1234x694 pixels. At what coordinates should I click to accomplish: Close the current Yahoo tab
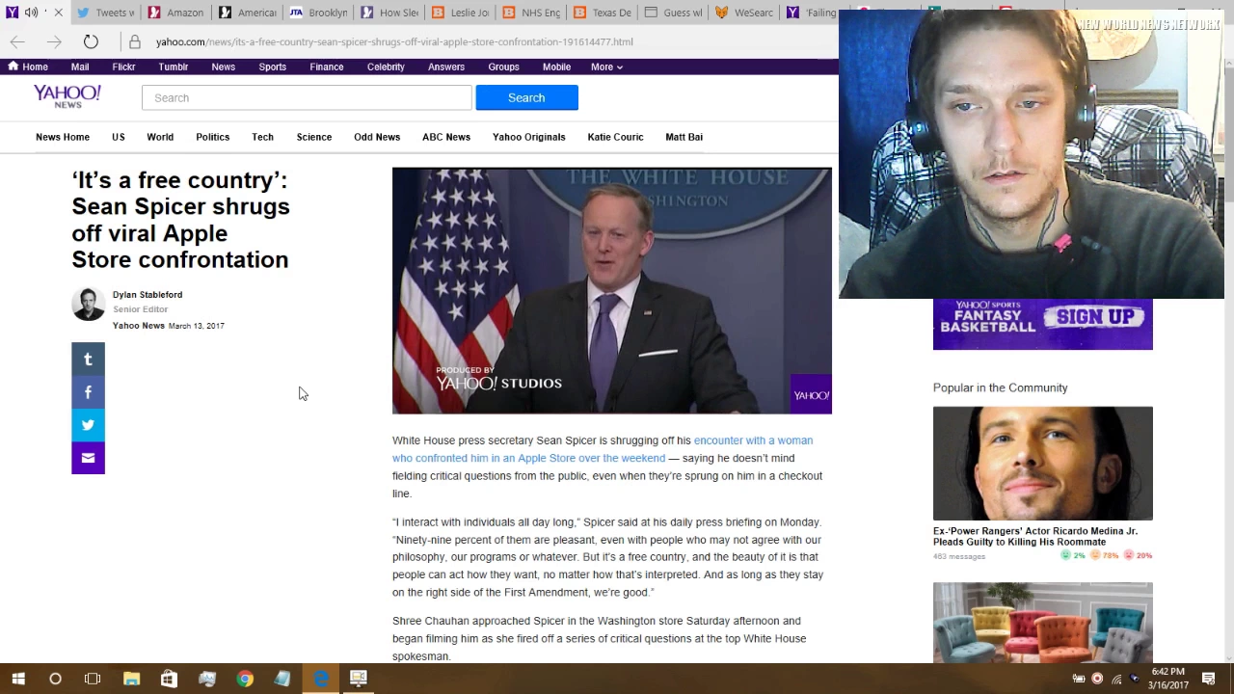[58, 13]
